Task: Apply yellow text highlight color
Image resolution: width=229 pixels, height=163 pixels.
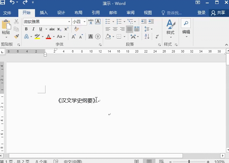Action: click(37, 37)
